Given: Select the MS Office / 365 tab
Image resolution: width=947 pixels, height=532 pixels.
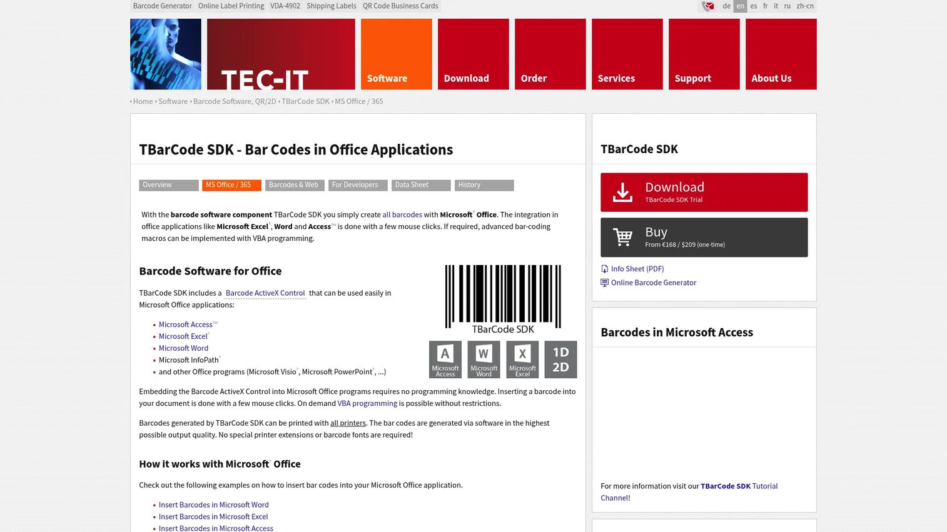Looking at the screenshot, I should coord(232,185).
